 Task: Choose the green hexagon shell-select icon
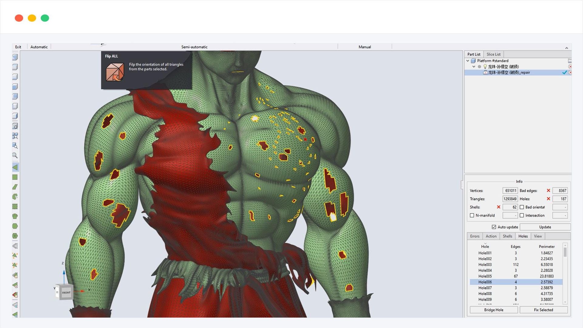[x=15, y=226]
